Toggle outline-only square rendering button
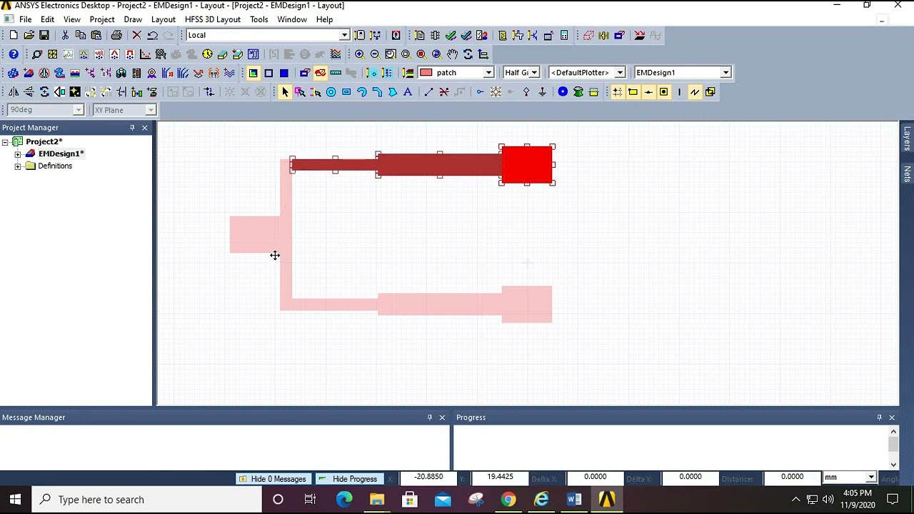 point(268,73)
